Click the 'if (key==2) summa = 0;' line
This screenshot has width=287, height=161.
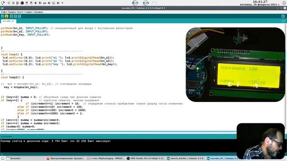coord(19,97)
